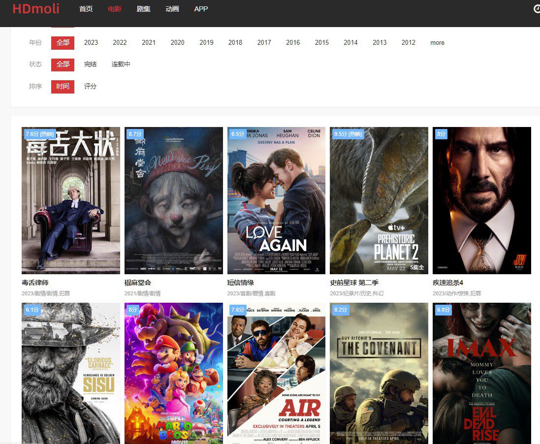The height and width of the screenshot is (444, 540).
Task: Open the 首页 home tab
Action: (x=86, y=9)
